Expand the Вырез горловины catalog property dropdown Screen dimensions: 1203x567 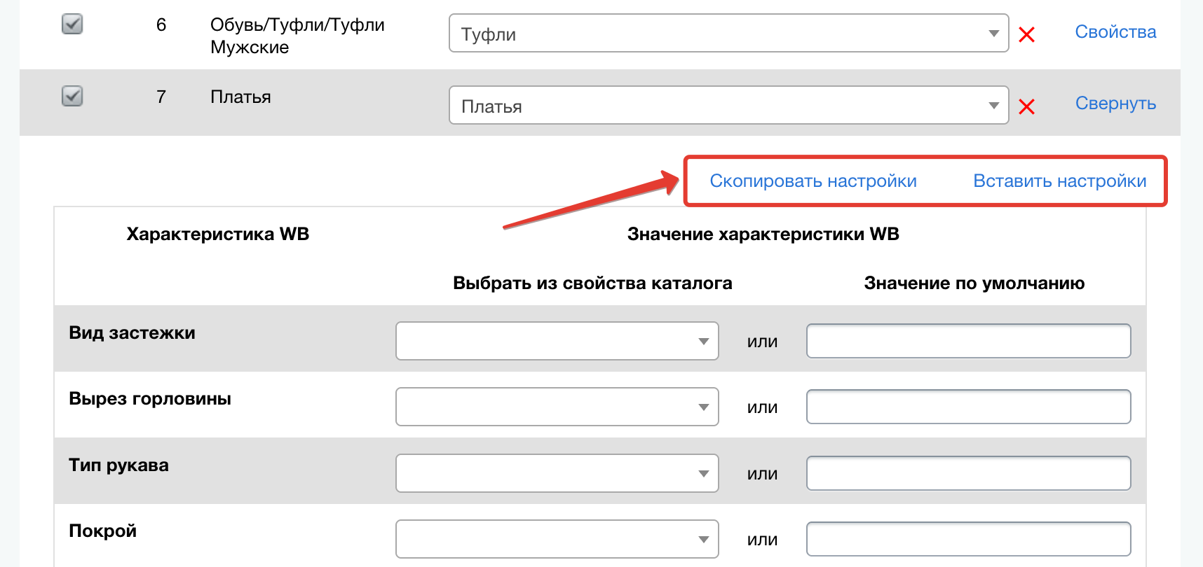(x=557, y=407)
